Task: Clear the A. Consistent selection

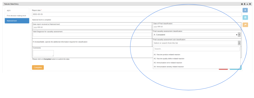Action: (x=237, y=35)
